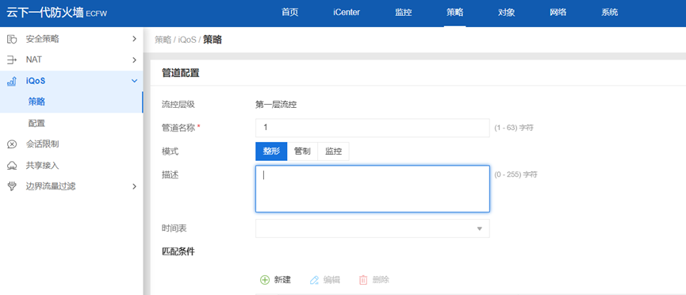
Task: Click the 模式 field label
Action: click(x=170, y=151)
